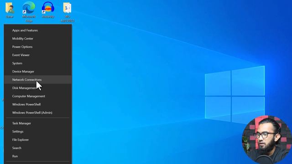292x164 pixels.
Task: Choose Computer Management in the menu
Action: pyautogui.click(x=38, y=96)
